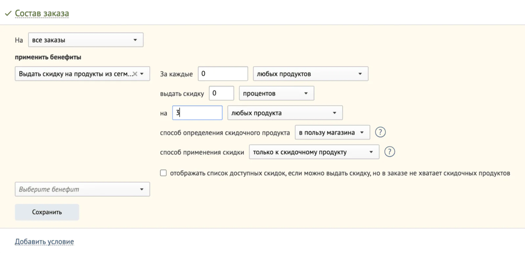Open the 'процентов' discount unit dropdown
525x253 pixels.
[x=276, y=93]
